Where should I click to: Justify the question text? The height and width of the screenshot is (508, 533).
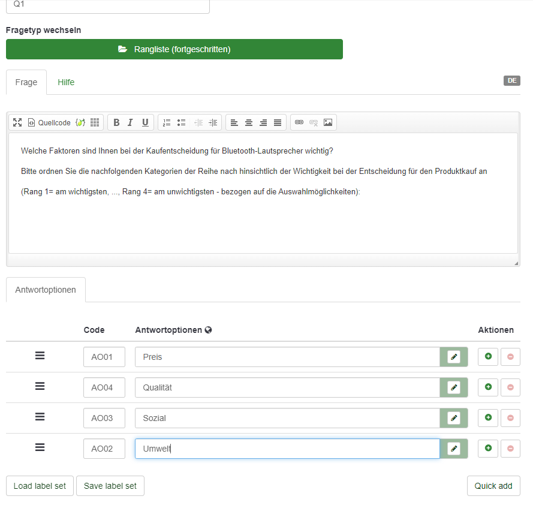tap(278, 122)
